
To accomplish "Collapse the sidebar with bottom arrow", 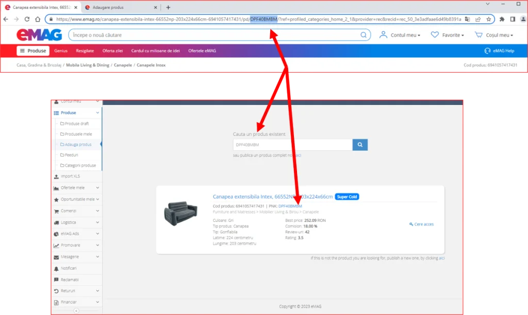I will pyautogui.click(x=76, y=311).
